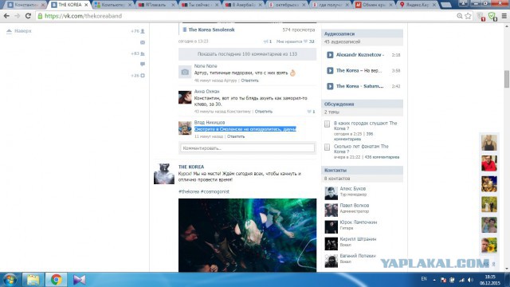Open the Windows Start button
The image size is (510, 287).
pyautogui.click(x=9, y=280)
